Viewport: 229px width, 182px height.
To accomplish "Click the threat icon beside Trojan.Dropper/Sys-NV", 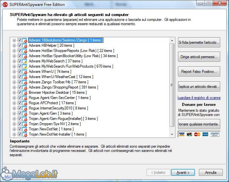I will [25, 124].
